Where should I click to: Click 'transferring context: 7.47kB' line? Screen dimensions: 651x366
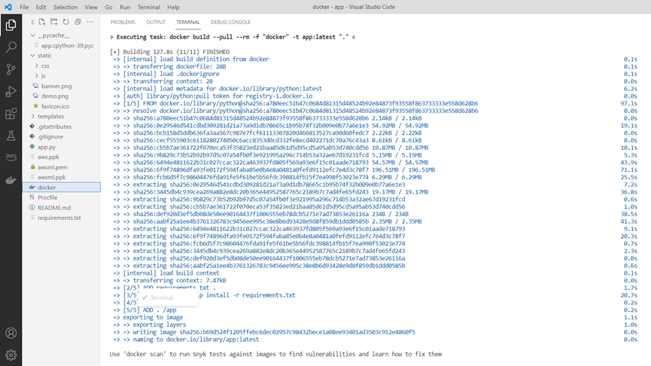point(169,280)
